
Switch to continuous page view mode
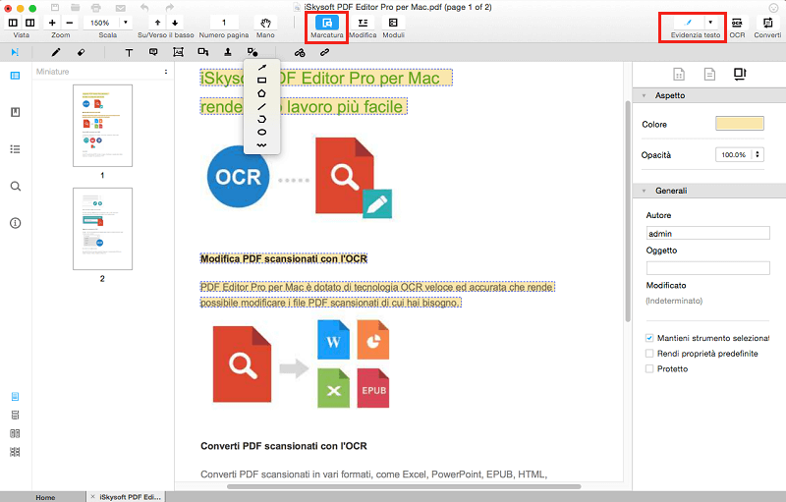pyautogui.click(x=15, y=415)
